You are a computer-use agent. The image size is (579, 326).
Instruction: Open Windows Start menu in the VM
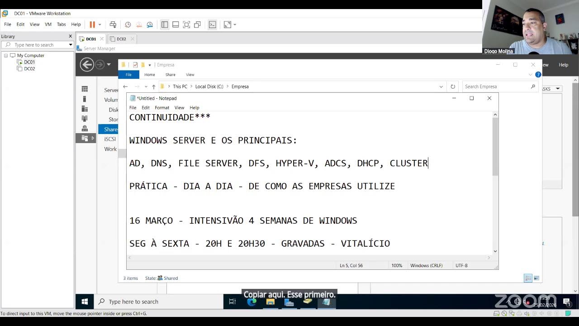(x=85, y=302)
